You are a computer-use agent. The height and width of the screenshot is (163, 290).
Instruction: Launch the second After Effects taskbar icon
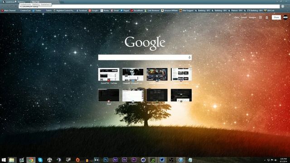click(125, 160)
